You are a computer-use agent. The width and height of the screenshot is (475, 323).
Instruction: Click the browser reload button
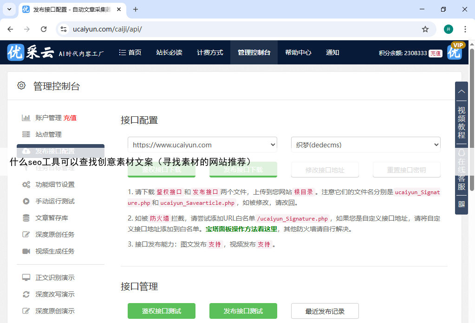(x=44, y=29)
